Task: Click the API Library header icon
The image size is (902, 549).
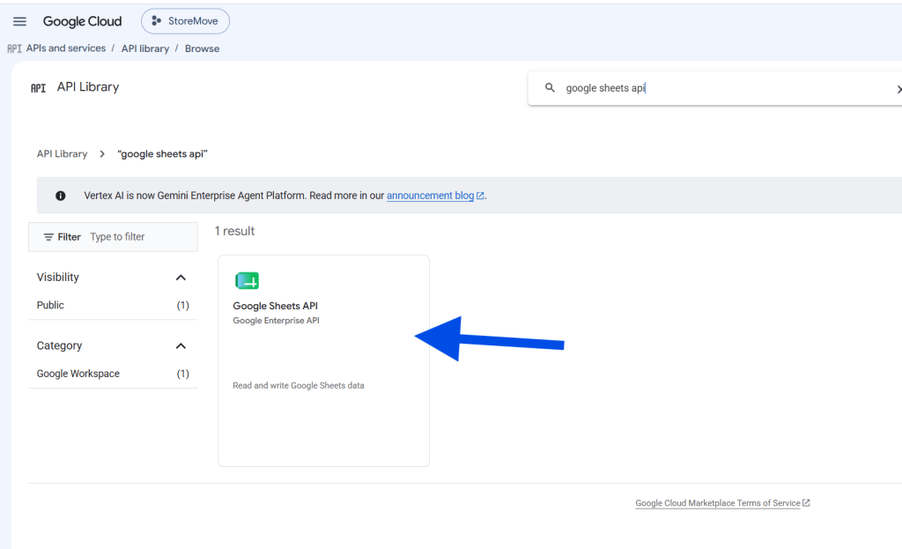Action: (38, 88)
